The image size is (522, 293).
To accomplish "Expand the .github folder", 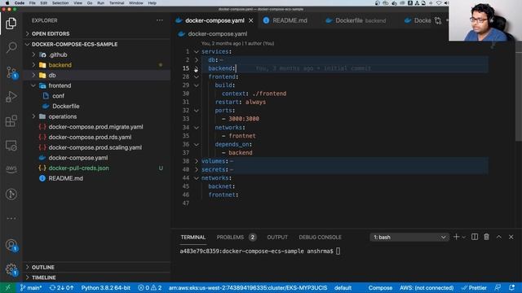I will 58,55.
